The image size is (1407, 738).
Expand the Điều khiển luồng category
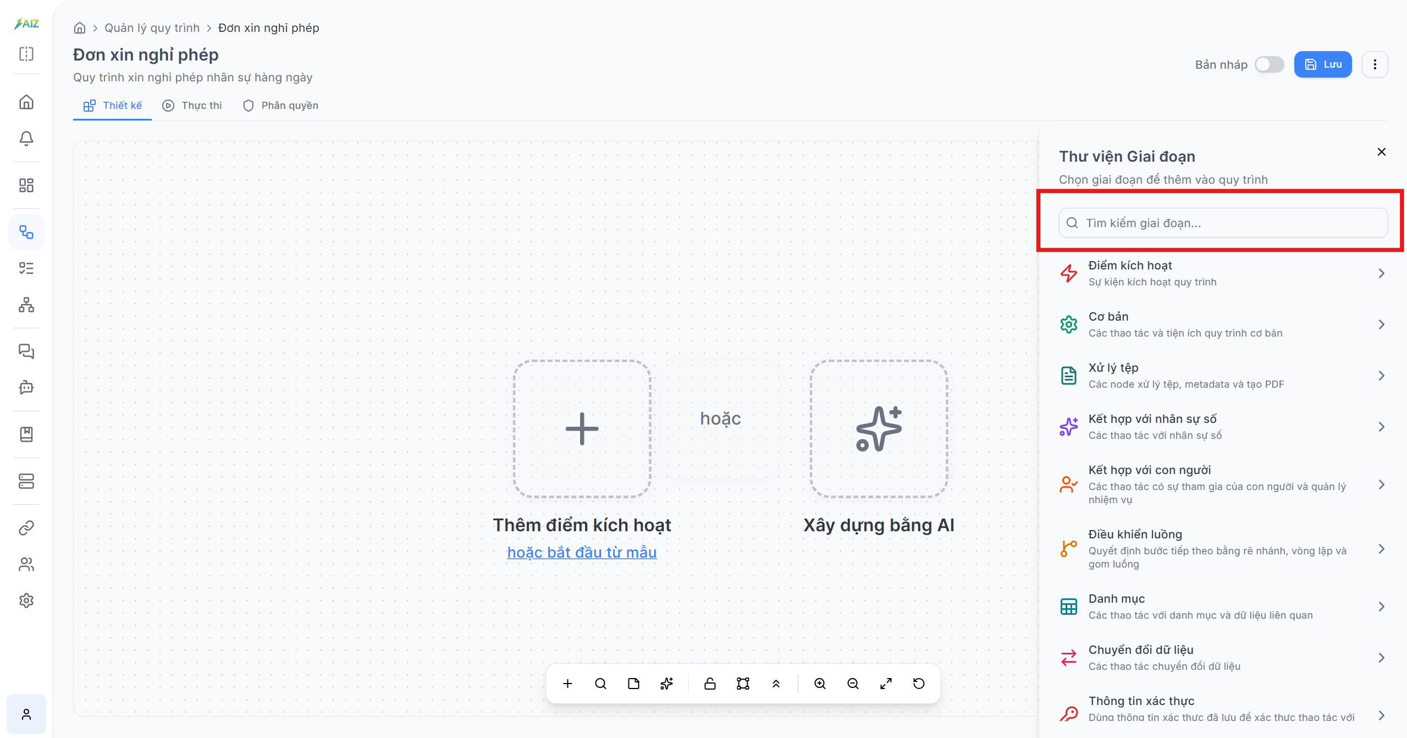[1223, 549]
